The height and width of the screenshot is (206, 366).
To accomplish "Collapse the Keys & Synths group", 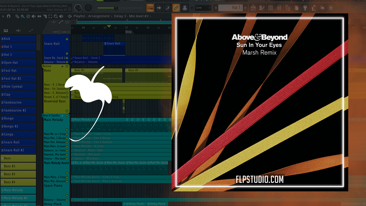I will pos(62,116).
